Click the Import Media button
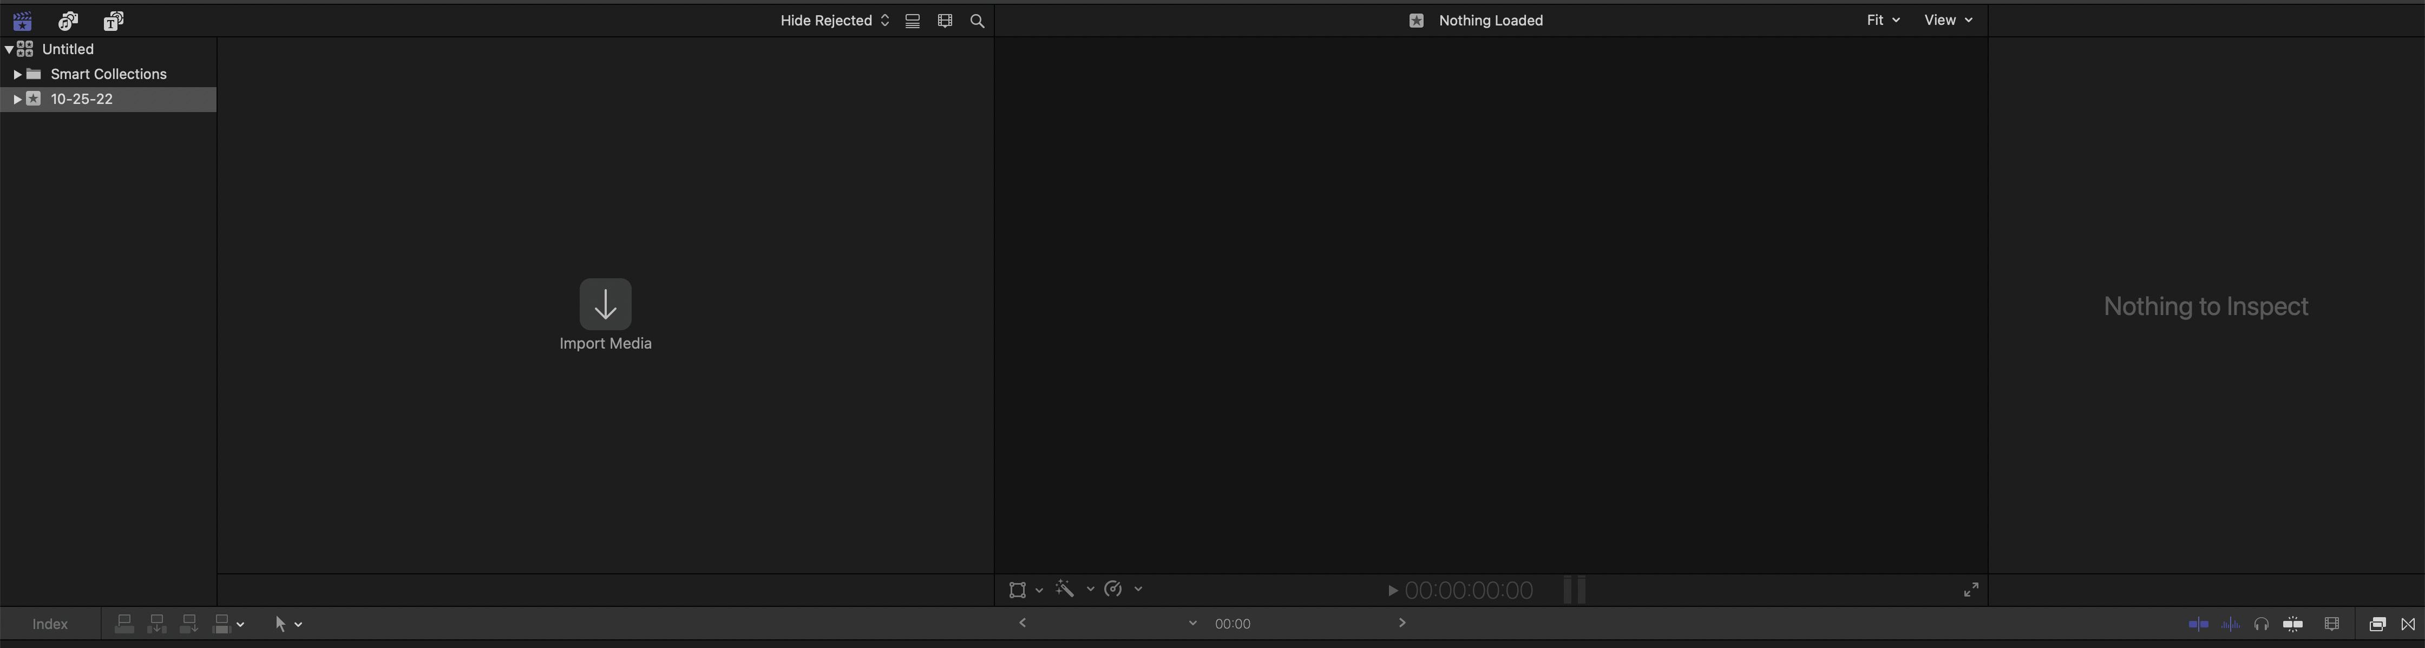 tap(605, 304)
